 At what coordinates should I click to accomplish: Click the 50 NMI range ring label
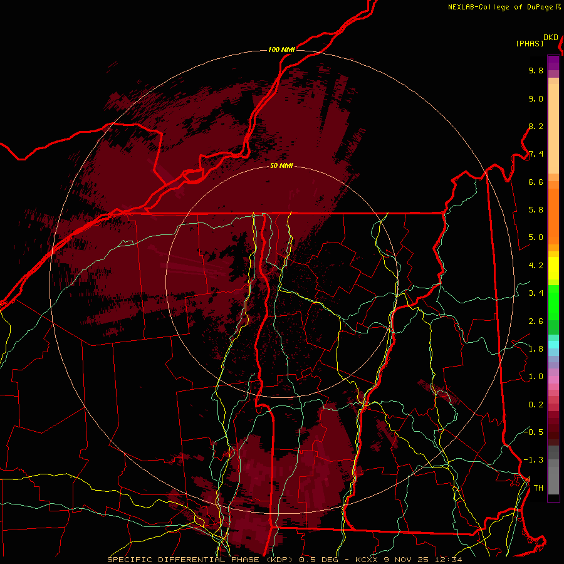pyautogui.click(x=281, y=166)
